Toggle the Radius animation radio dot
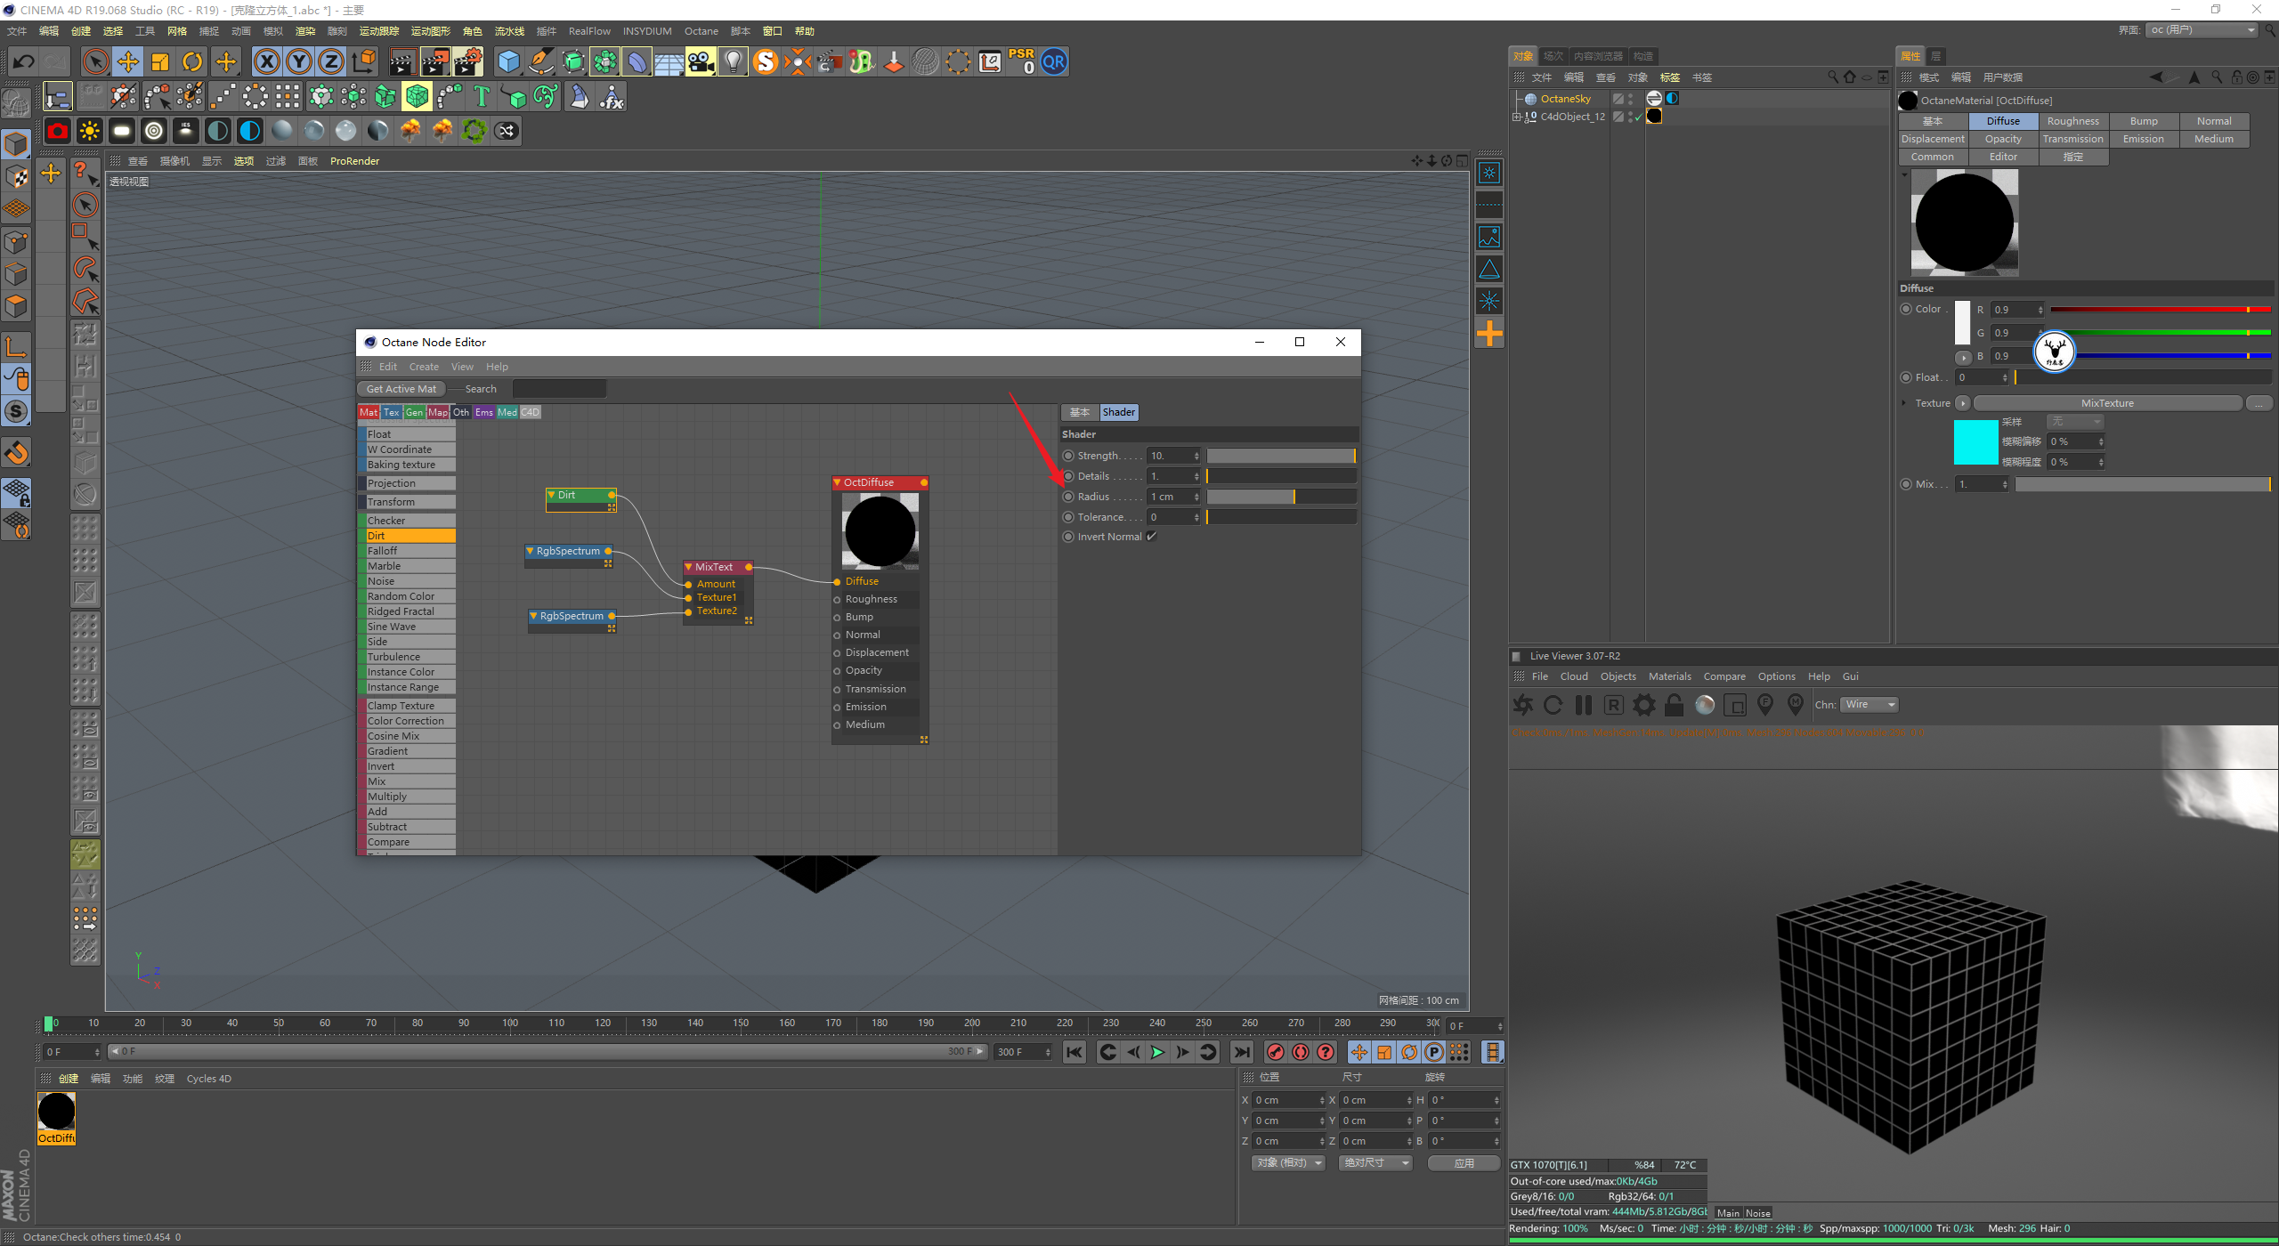2279x1246 pixels. coord(1068,497)
